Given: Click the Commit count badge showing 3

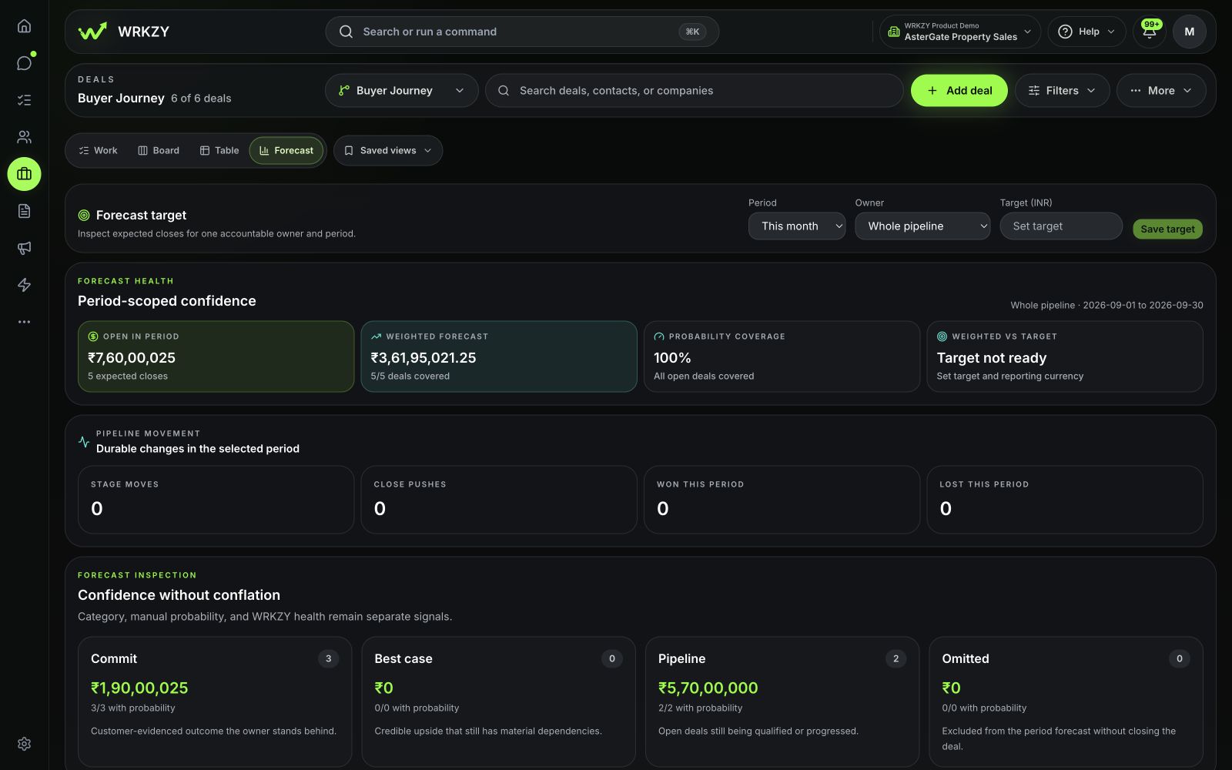Looking at the screenshot, I should tap(328, 659).
